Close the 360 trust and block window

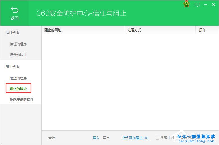[x=214, y=5]
